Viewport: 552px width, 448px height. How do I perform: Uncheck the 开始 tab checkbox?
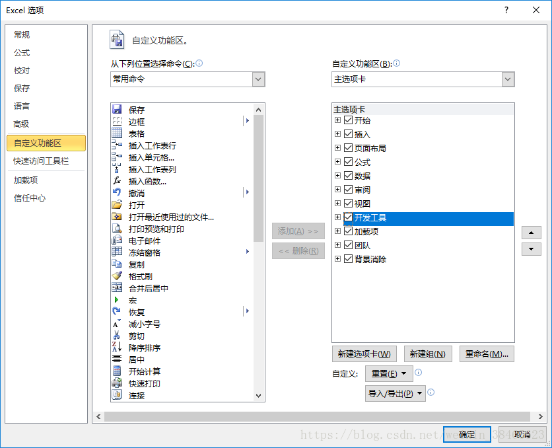point(348,120)
